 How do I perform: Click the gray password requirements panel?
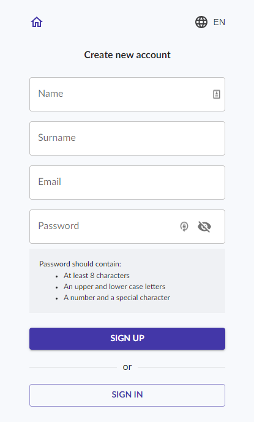tap(127, 281)
